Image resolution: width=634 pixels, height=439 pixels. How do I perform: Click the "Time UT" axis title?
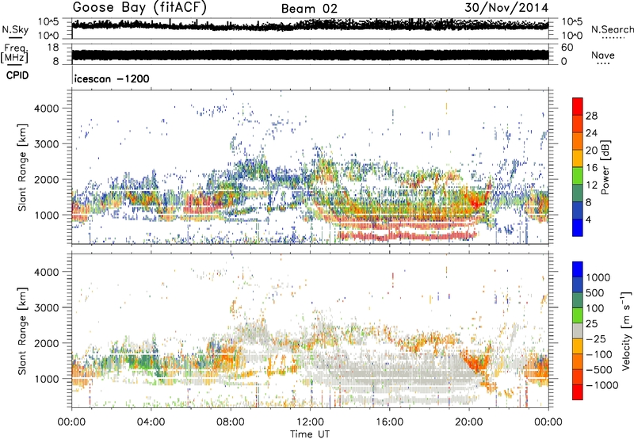point(310,434)
